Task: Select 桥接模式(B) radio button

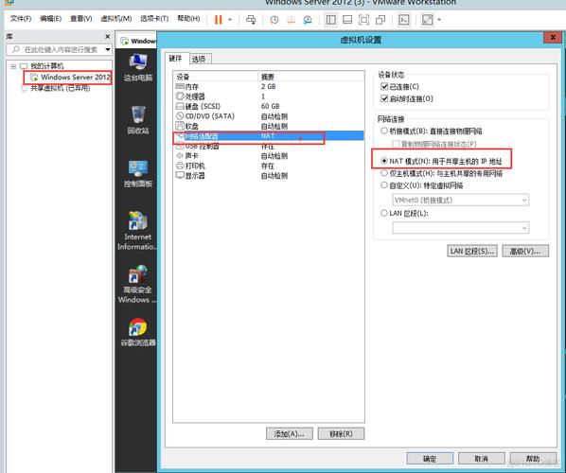Action: tap(384, 131)
